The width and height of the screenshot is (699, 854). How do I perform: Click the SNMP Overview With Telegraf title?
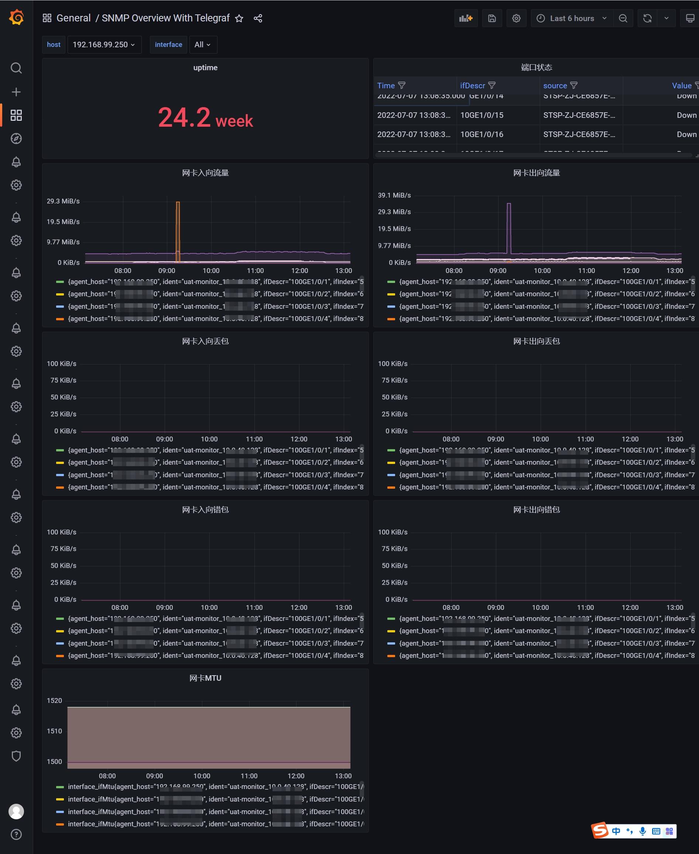pyautogui.click(x=165, y=18)
